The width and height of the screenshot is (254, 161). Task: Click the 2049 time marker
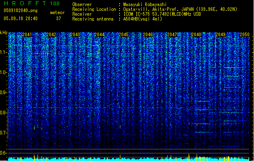tap(220, 35)
